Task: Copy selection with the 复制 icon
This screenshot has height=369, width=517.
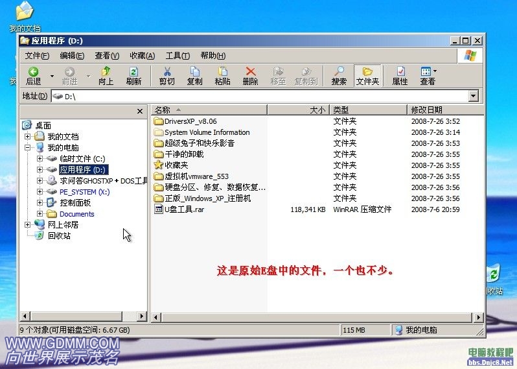Action: click(194, 76)
